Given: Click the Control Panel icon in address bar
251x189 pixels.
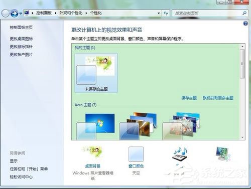Looking at the screenshot, I should tap(27, 13).
